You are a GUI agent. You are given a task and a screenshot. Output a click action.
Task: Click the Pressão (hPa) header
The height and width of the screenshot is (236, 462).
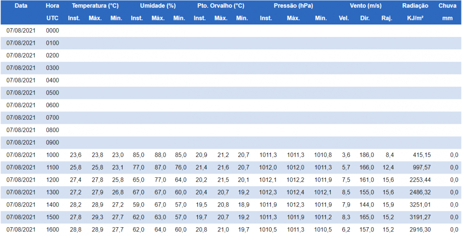point(293,6)
